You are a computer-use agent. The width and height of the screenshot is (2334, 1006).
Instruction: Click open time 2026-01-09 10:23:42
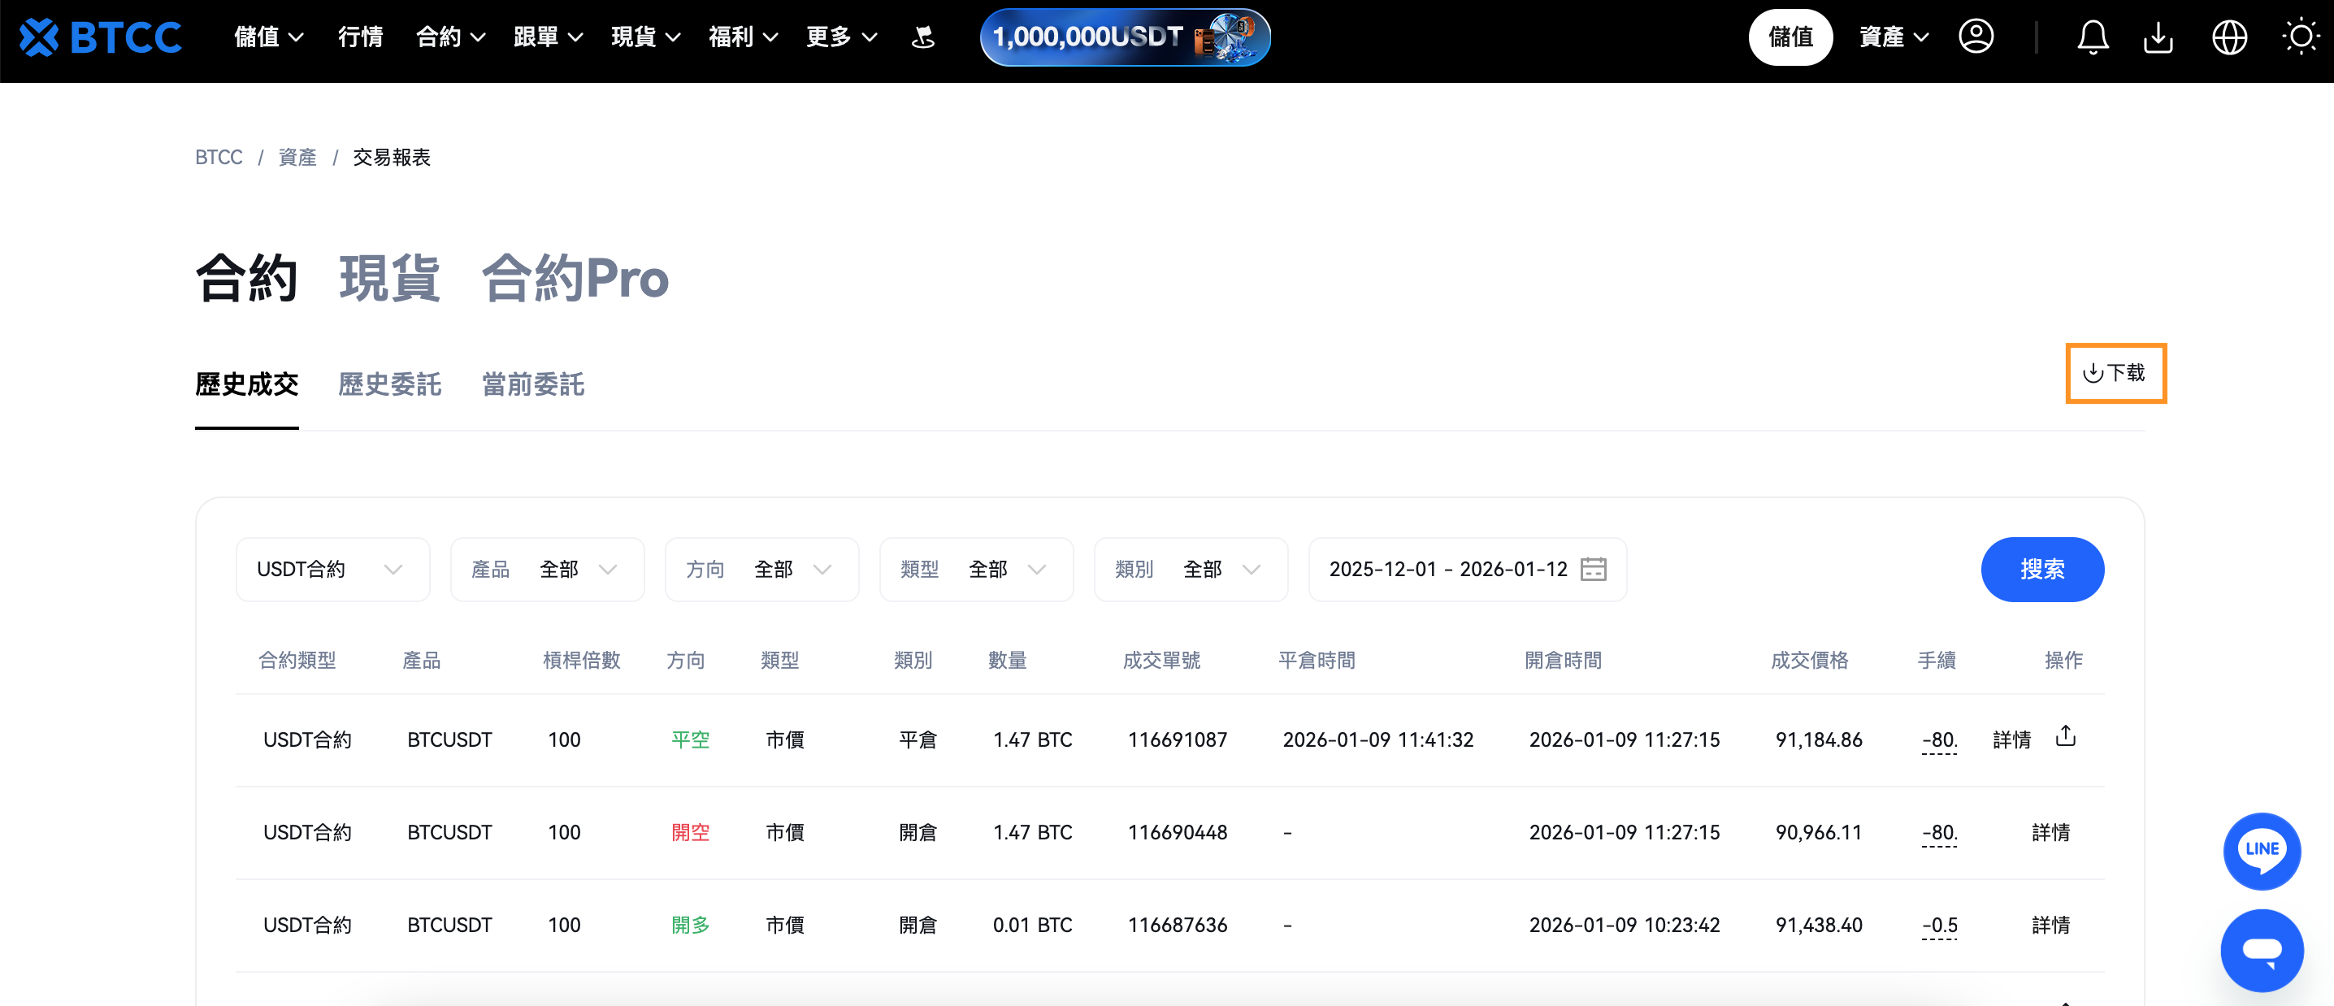(1625, 926)
